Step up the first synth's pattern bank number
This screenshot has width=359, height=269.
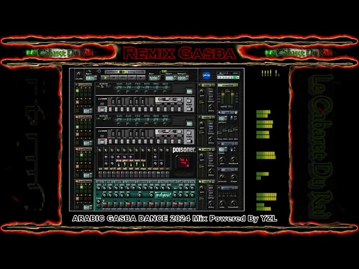coord(91,110)
